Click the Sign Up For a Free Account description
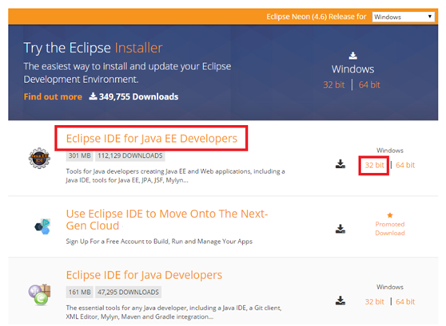This screenshot has width=446, height=326. pos(159,242)
